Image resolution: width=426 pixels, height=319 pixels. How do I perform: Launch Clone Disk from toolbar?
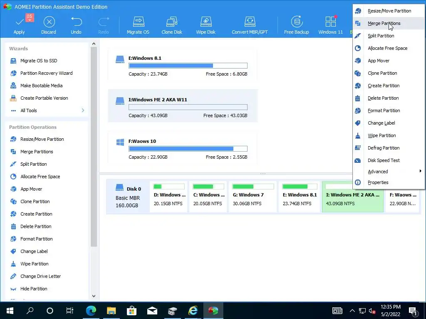[172, 25]
